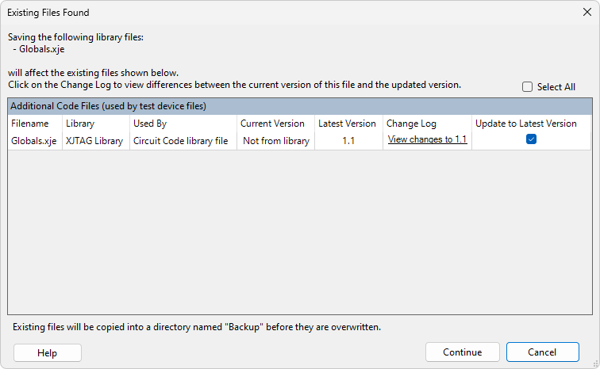Click the Update to Latest Version header
The image size is (600, 369).
pyautogui.click(x=526, y=124)
